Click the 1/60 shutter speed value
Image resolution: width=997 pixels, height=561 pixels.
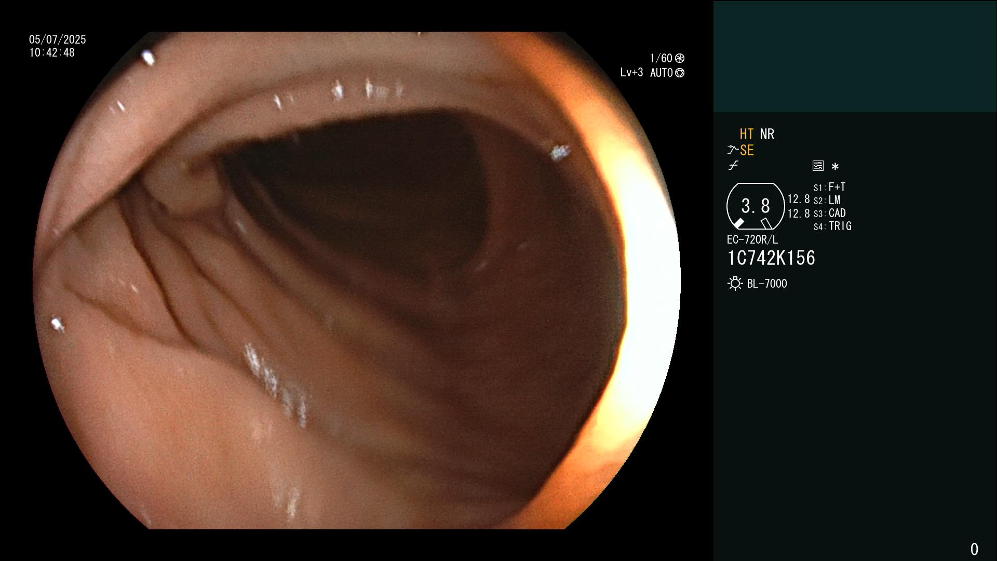point(661,58)
